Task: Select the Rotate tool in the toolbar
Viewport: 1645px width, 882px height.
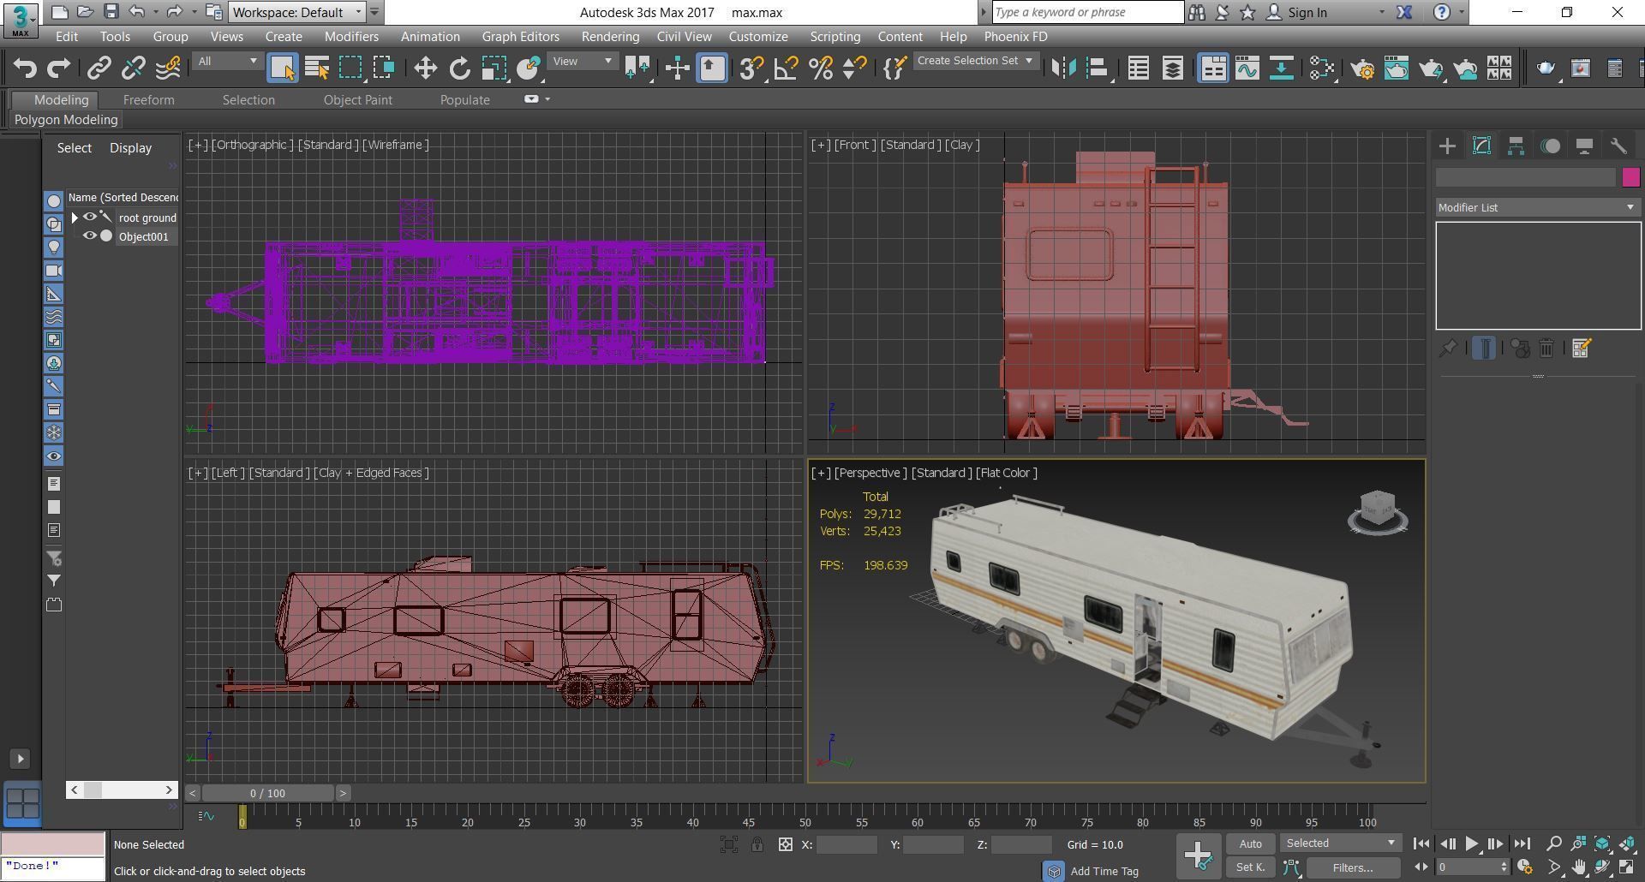Action: pyautogui.click(x=459, y=68)
